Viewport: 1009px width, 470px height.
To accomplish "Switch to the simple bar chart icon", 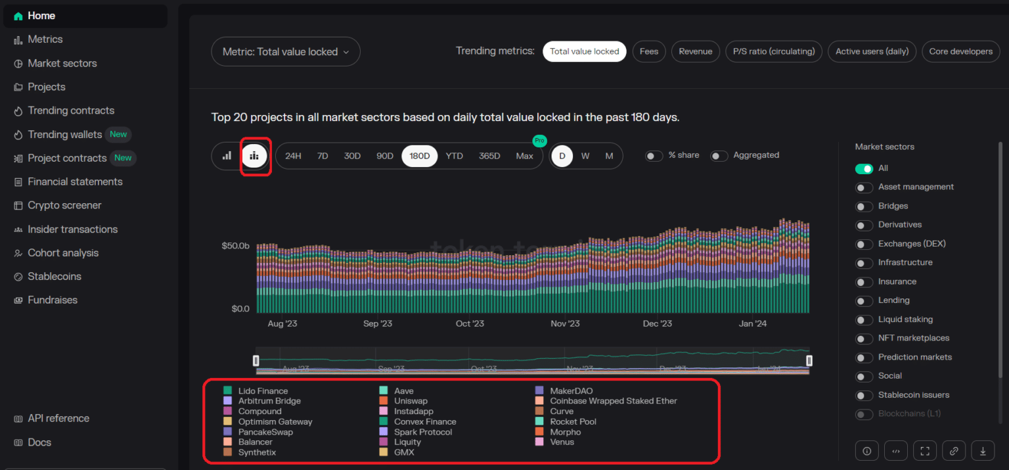I will 227,156.
